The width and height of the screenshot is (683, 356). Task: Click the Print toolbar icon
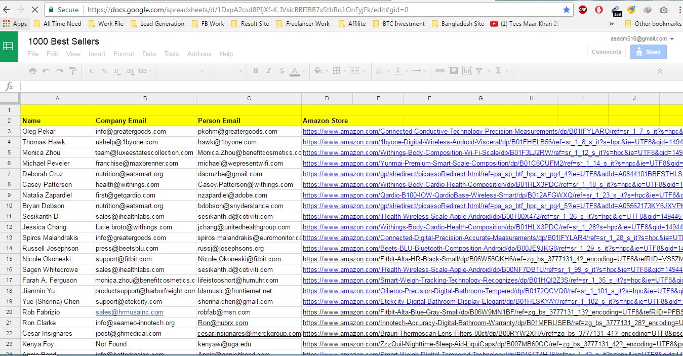pos(33,71)
